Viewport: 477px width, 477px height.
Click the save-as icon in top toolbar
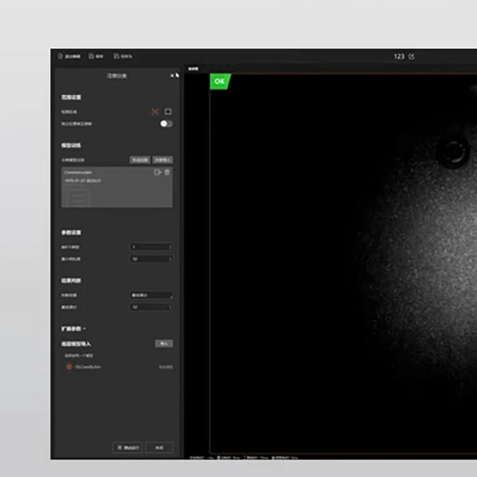pos(116,57)
